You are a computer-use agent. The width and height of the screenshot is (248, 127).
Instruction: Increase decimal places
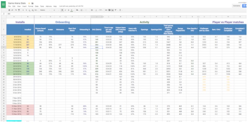click(x=33, y=10)
